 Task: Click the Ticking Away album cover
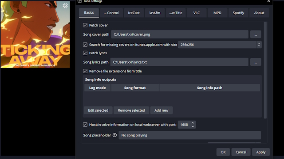pyautogui.click(x=35, y=34)
